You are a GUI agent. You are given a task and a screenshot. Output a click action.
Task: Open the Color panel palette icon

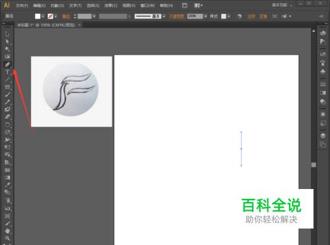(323, 33)
